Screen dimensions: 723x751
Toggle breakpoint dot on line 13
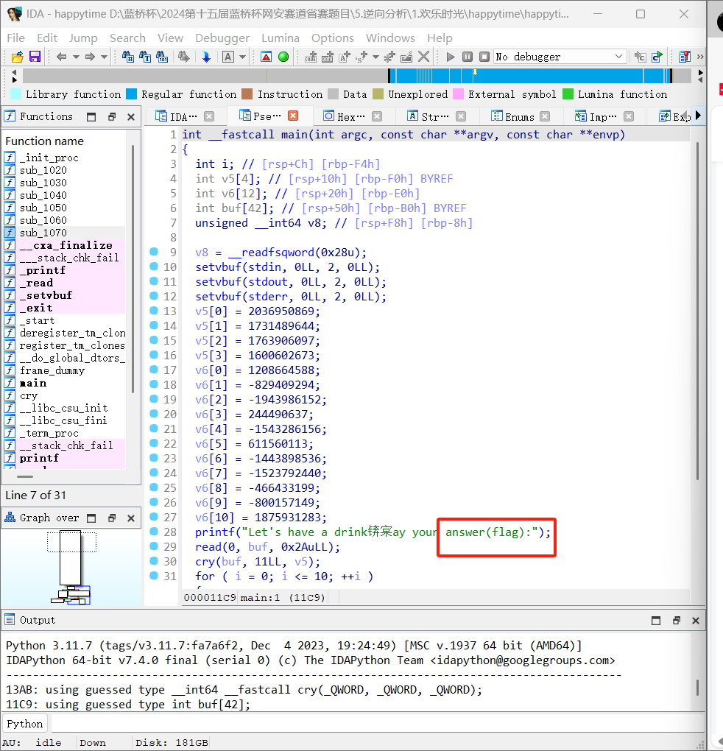coord(154,311)
